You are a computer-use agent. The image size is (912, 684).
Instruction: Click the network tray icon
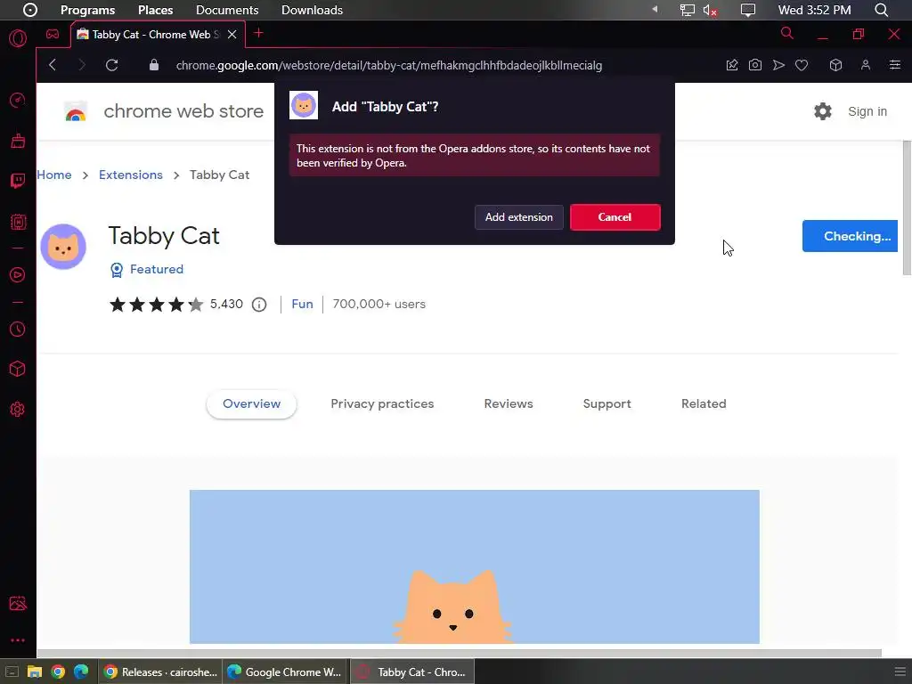coord(688,10)
